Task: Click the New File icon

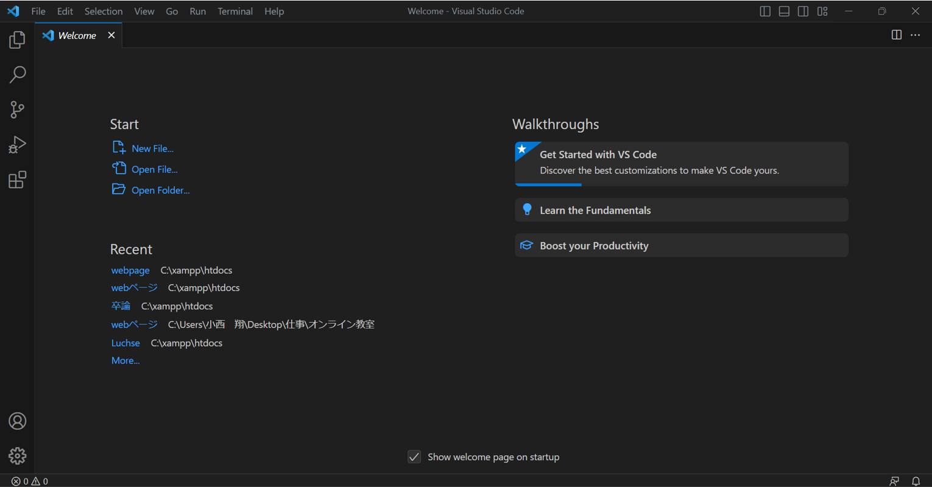Action: coord(119,147)
